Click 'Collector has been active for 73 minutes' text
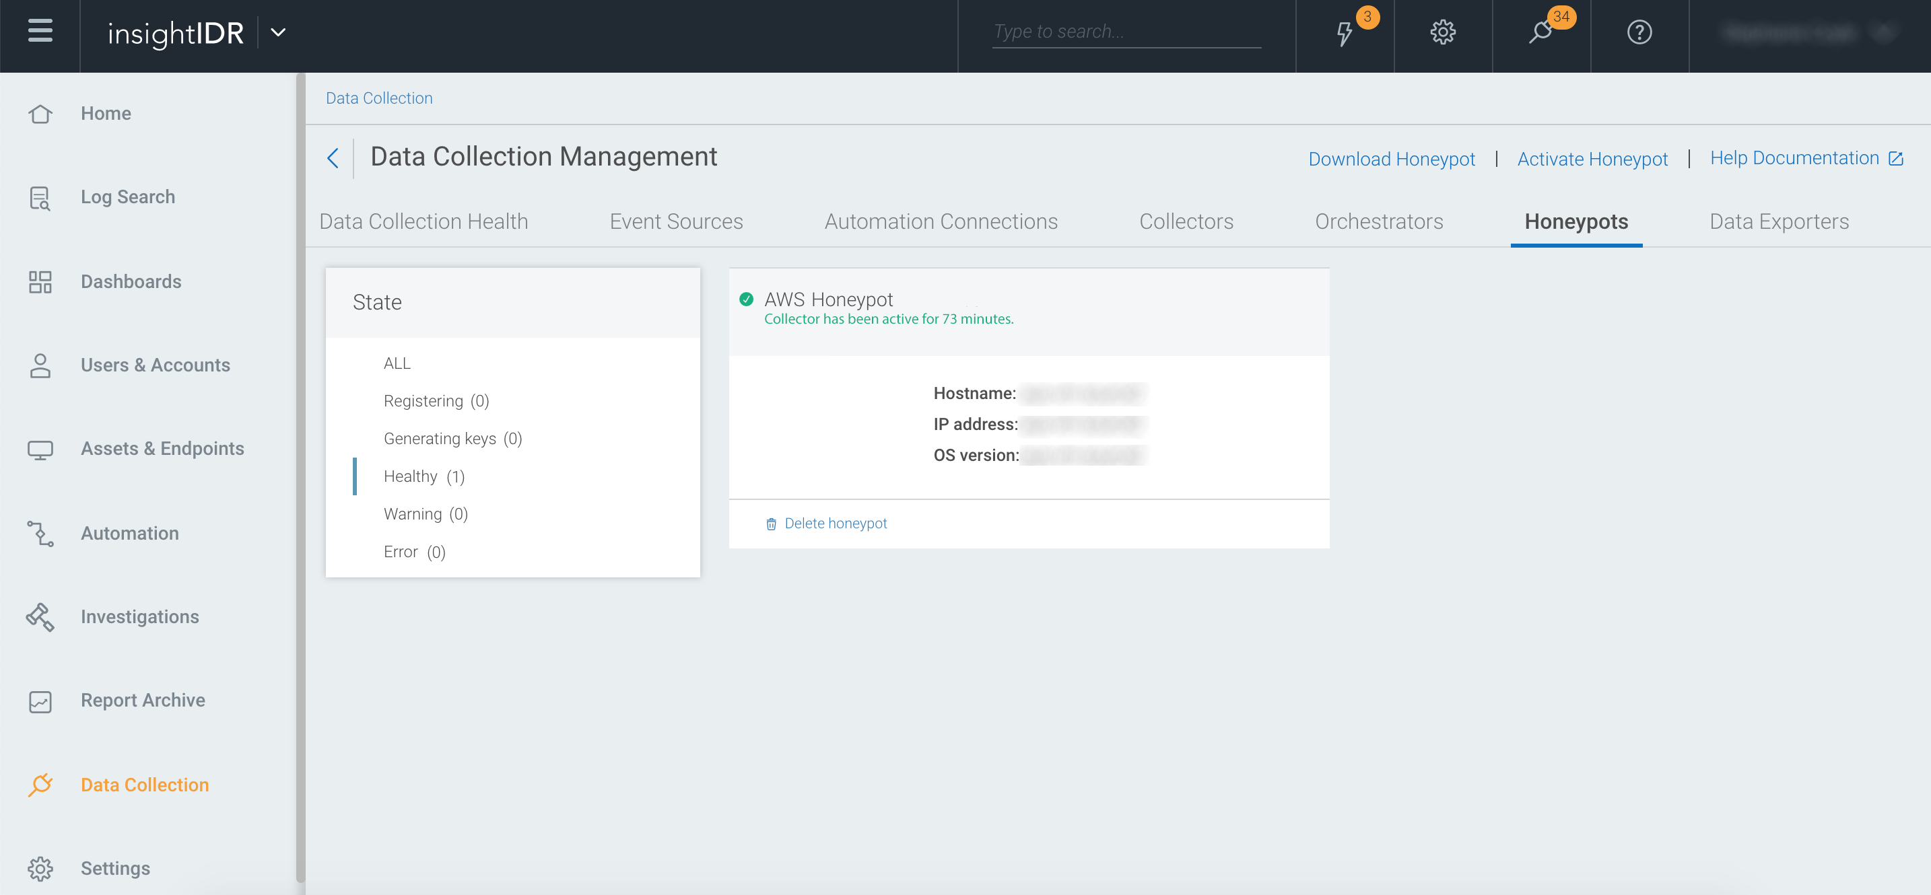 coord(888,319)
